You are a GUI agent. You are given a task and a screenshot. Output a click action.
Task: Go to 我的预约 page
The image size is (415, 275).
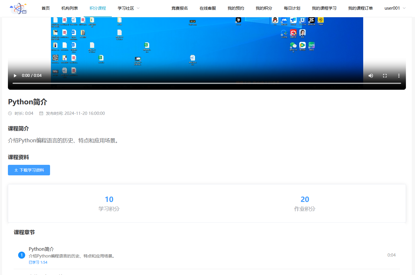click(236, 8)
